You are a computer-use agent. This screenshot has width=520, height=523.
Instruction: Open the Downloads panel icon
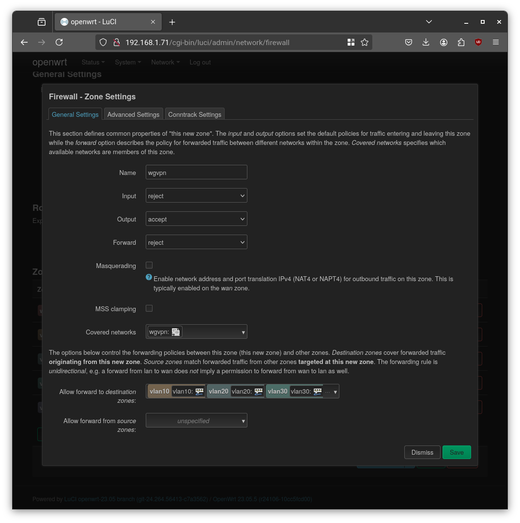point(426,42)
